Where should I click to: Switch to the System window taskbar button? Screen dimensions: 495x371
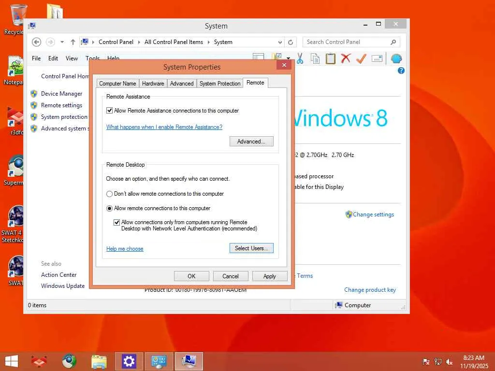coord(189,361)
